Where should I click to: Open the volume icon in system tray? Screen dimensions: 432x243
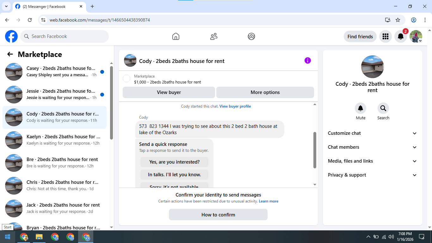click(x=392, y=237)
